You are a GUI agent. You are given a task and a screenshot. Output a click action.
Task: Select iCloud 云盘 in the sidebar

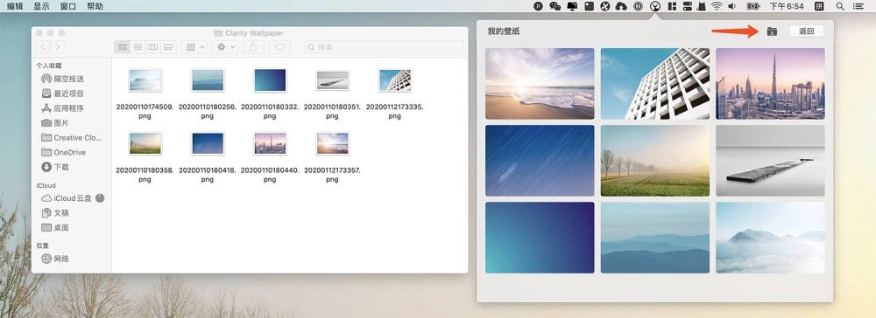[74, 198]
